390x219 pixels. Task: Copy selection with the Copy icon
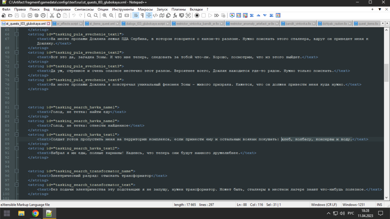pos(58,16)
